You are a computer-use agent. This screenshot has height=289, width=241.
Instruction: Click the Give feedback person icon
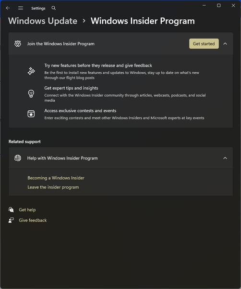(x=11, y=220)
